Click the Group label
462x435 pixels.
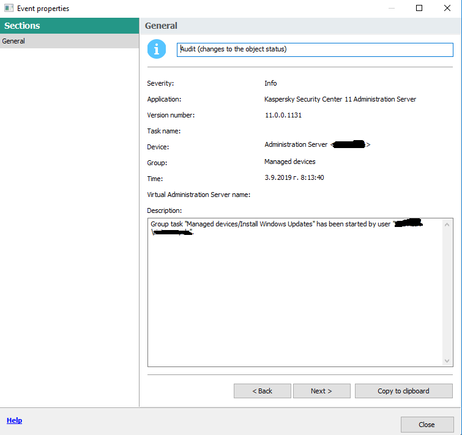pyautogui.click(x=157, y=163)
